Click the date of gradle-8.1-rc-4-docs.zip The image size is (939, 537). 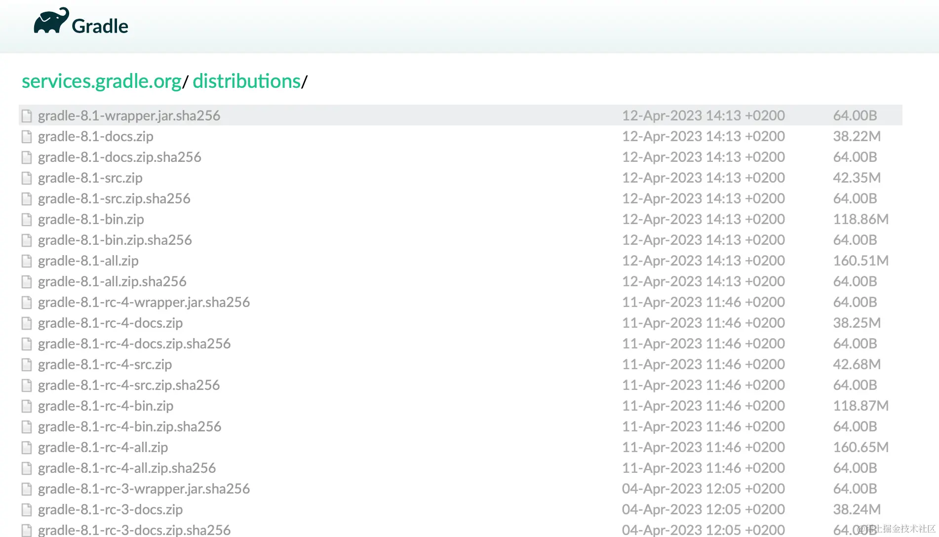(704, 323)
